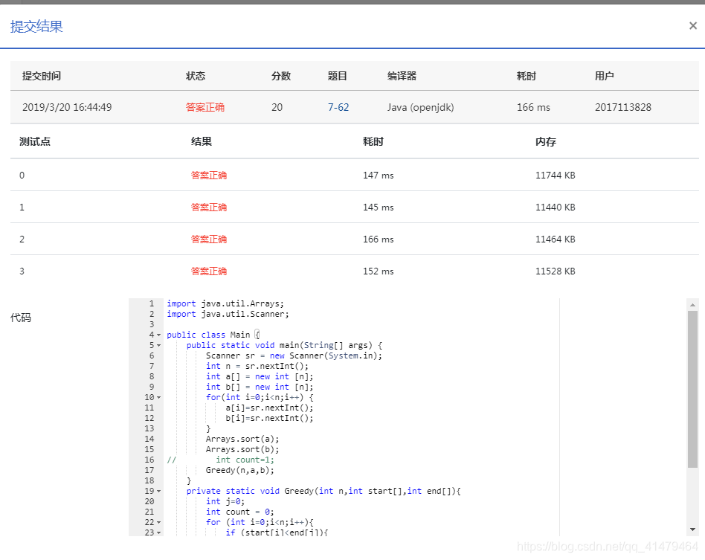The width and height of the screenshot is (705, 560).
Task: Click the code scrollbar up arrow
Action: (692, 304)
